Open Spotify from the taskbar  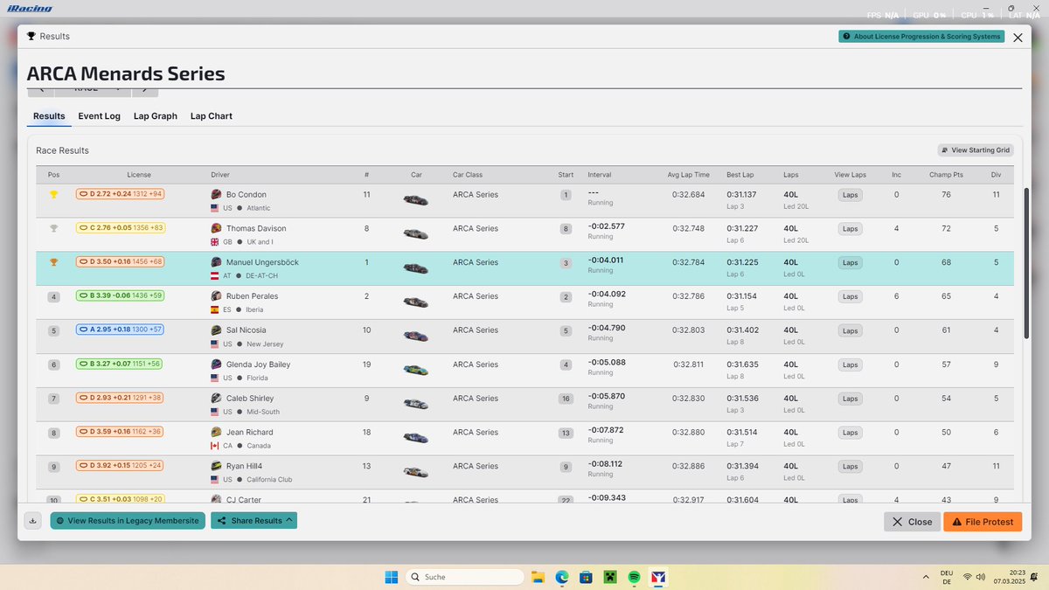635,577
